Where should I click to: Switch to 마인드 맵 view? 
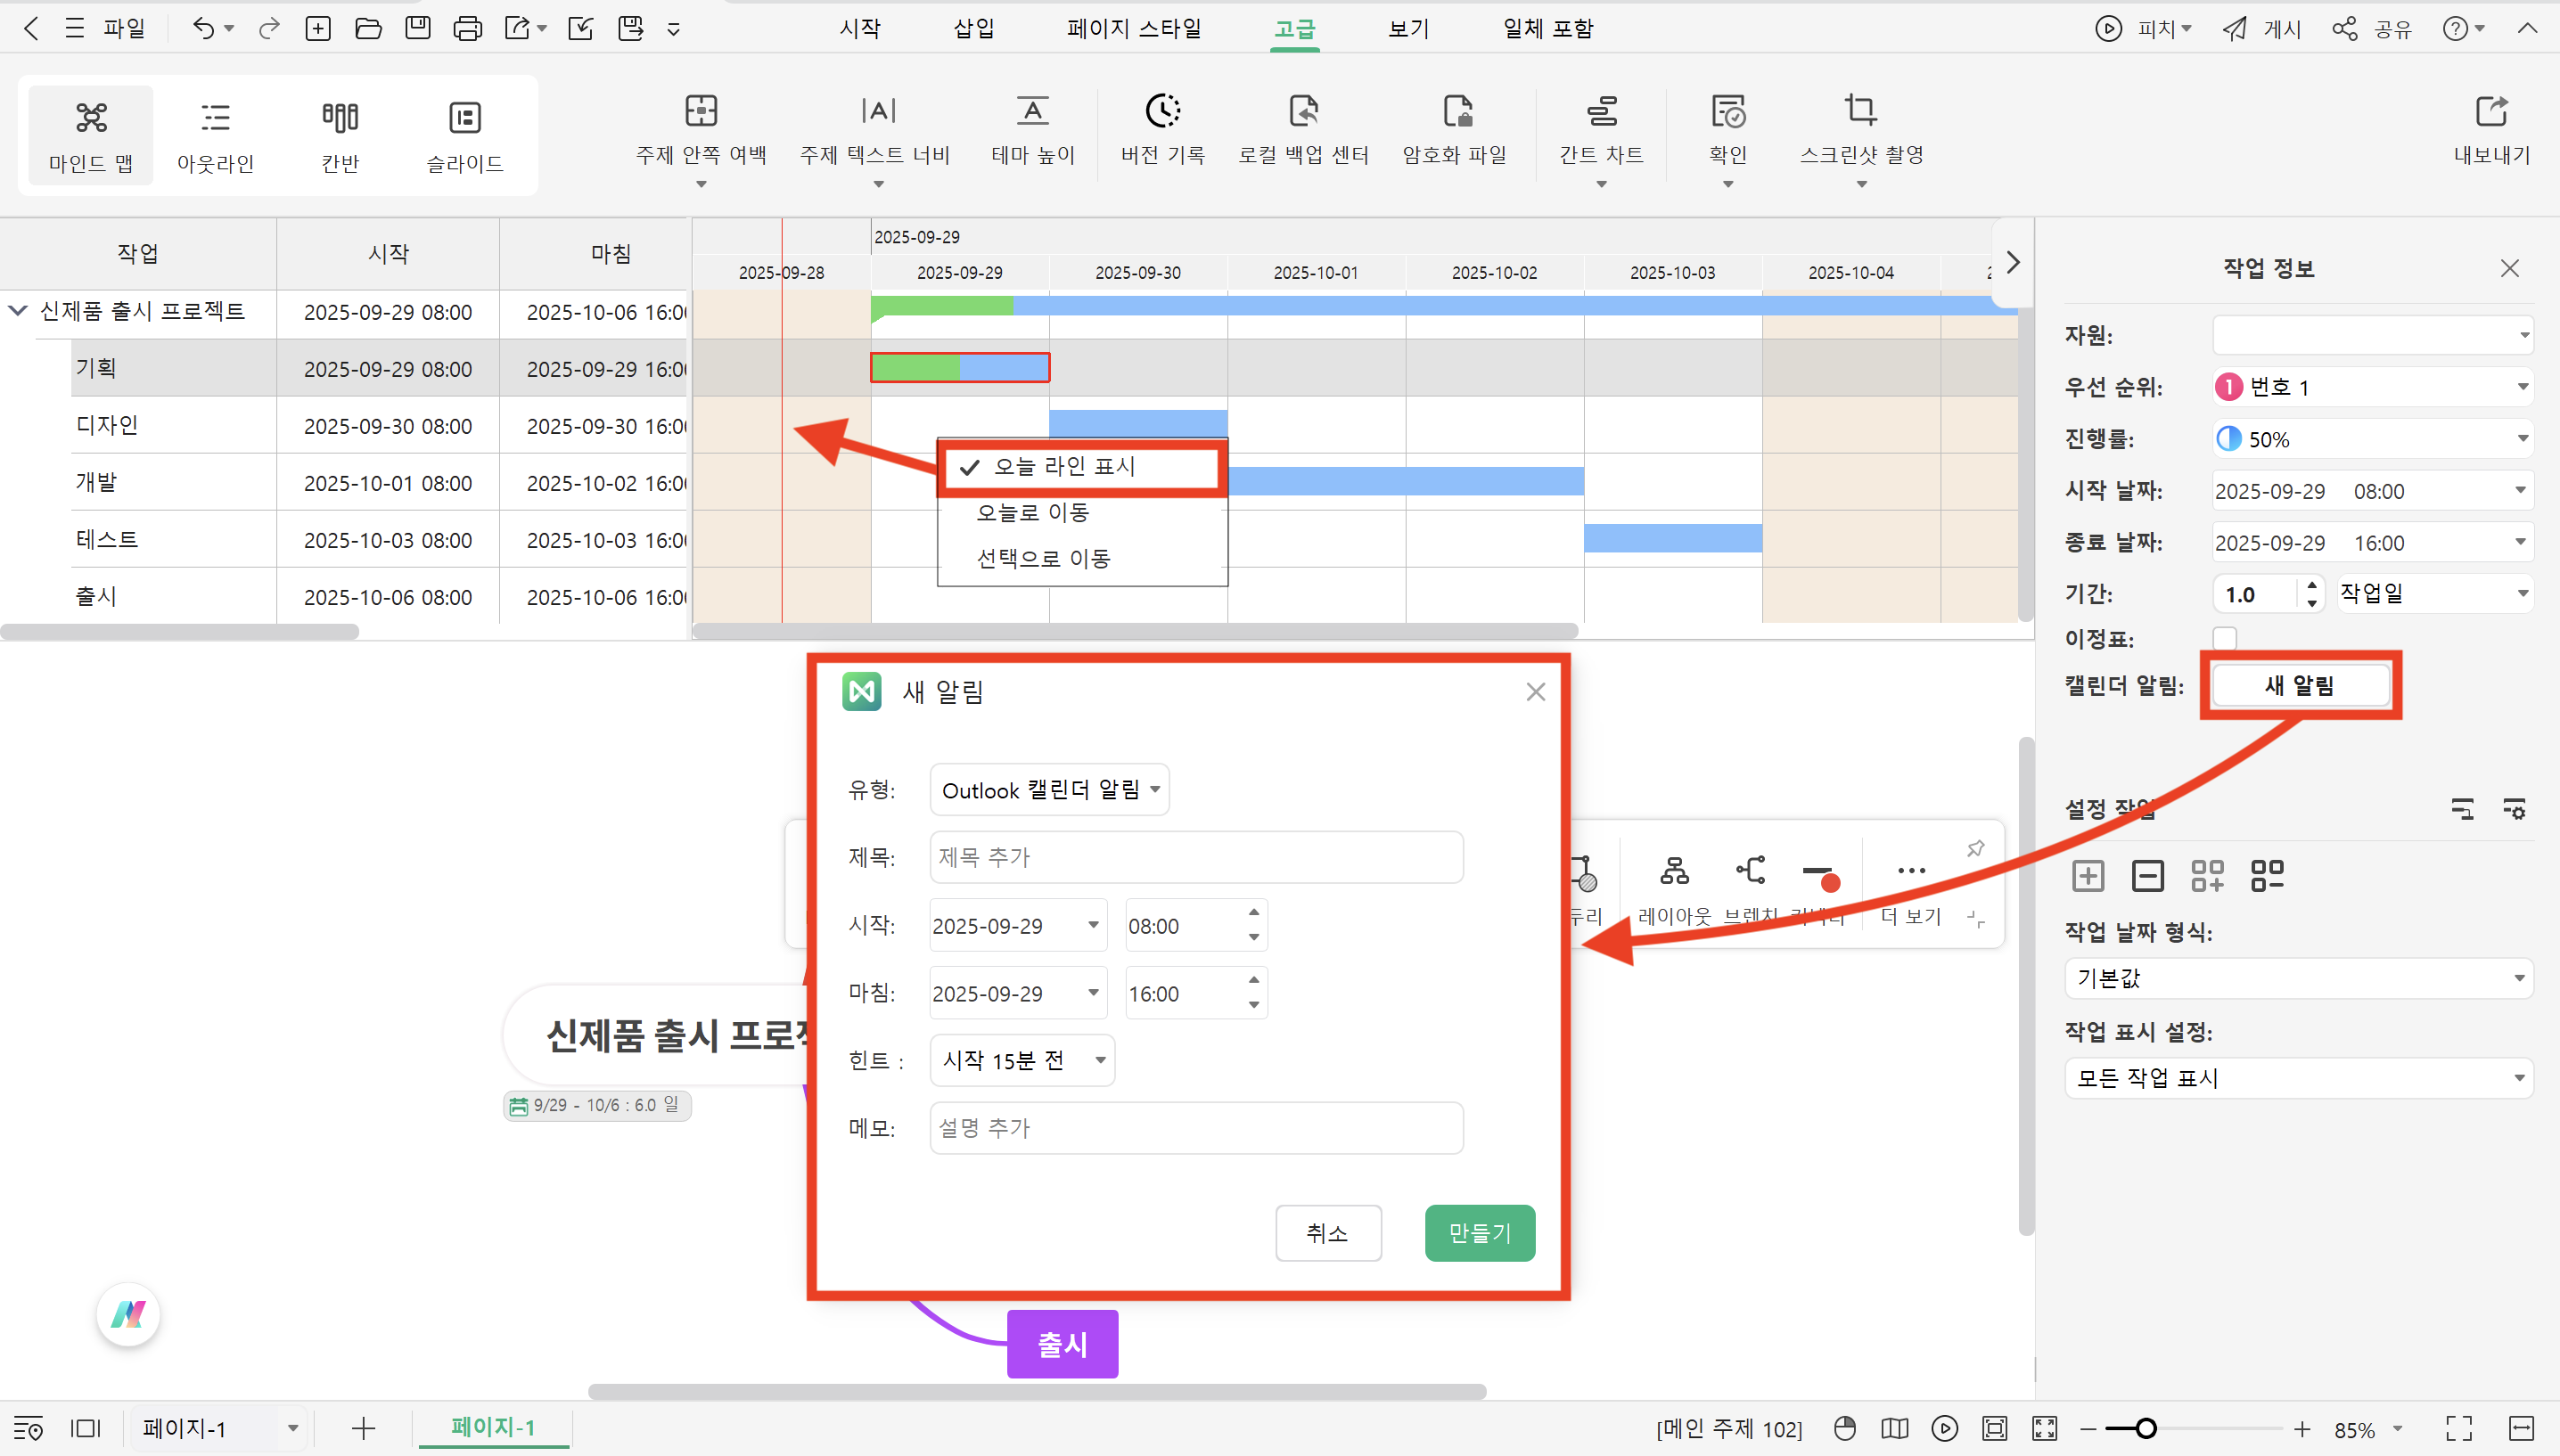tap(90, 135)
